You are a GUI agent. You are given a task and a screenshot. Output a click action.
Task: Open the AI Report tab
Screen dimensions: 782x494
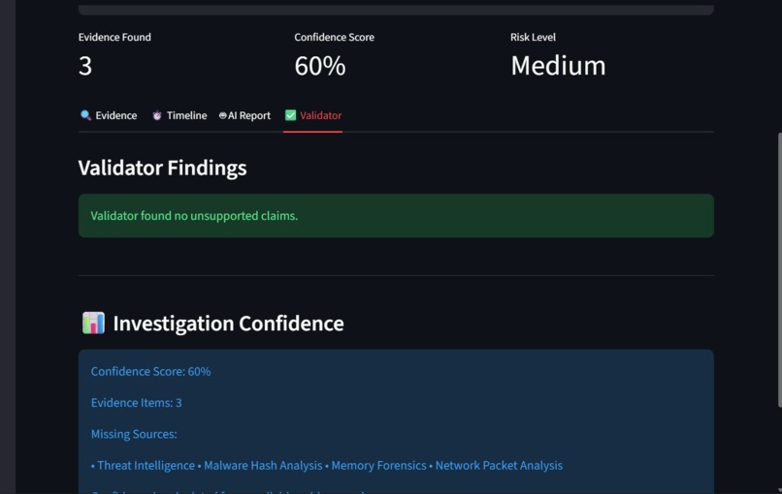[x=244, y=115]
